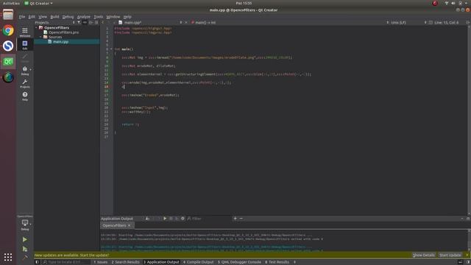The image size is (471, 265).
Task: Close the Projects side panel
Action: (96, 23)
